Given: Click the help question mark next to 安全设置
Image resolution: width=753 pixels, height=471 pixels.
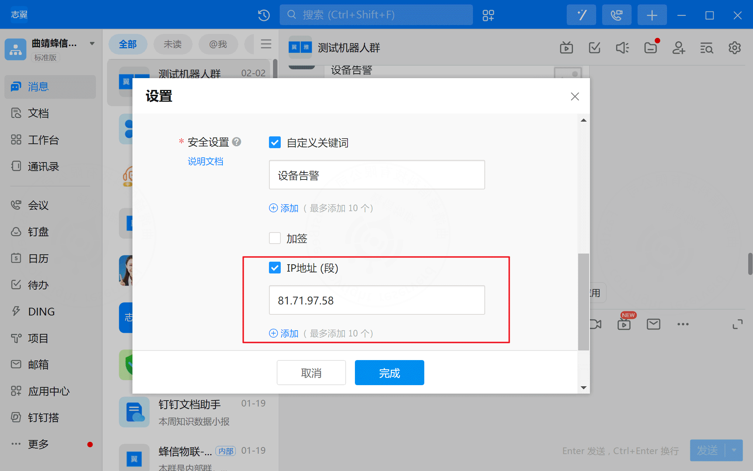Looking at the screenshot, I should pyautogui.click(x=237, y=142).
